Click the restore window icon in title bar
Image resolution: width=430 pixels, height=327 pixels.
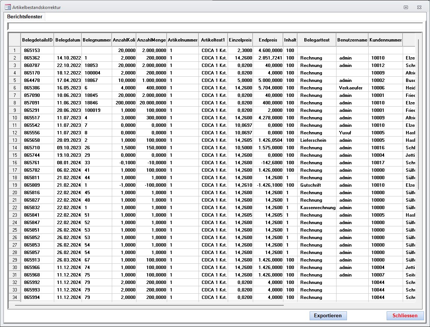(x=406, y=7)
